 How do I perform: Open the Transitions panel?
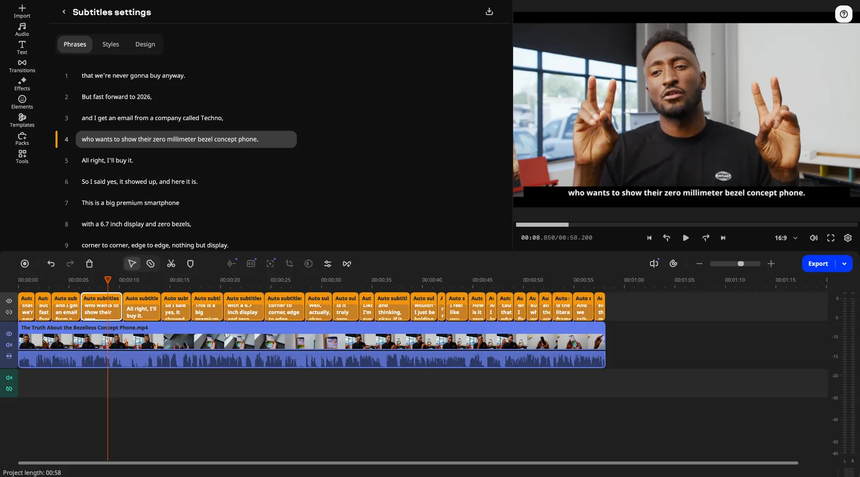point(22,66)
